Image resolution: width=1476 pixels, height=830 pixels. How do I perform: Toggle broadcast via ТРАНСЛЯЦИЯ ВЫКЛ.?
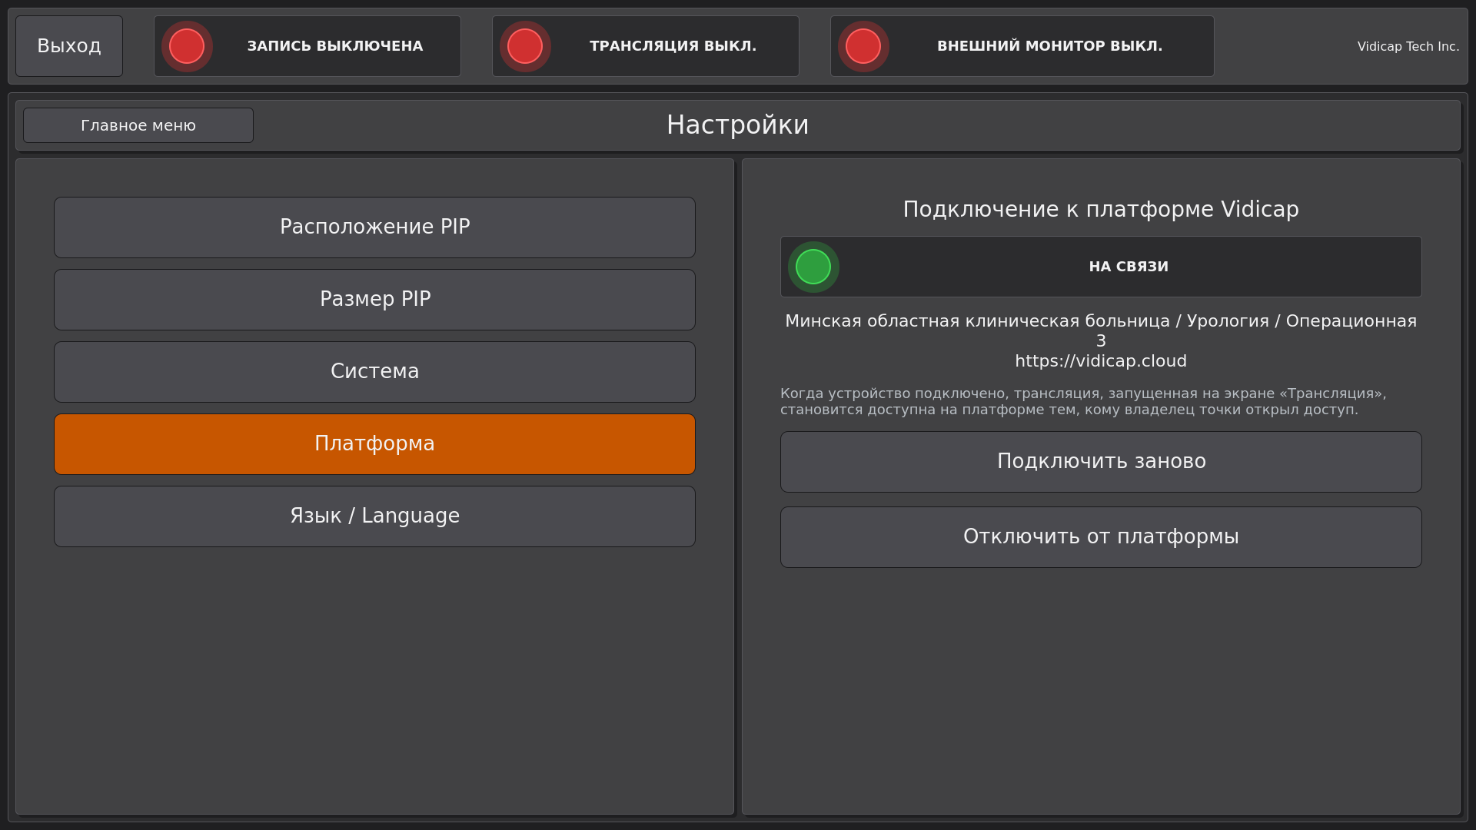[646, 46]
